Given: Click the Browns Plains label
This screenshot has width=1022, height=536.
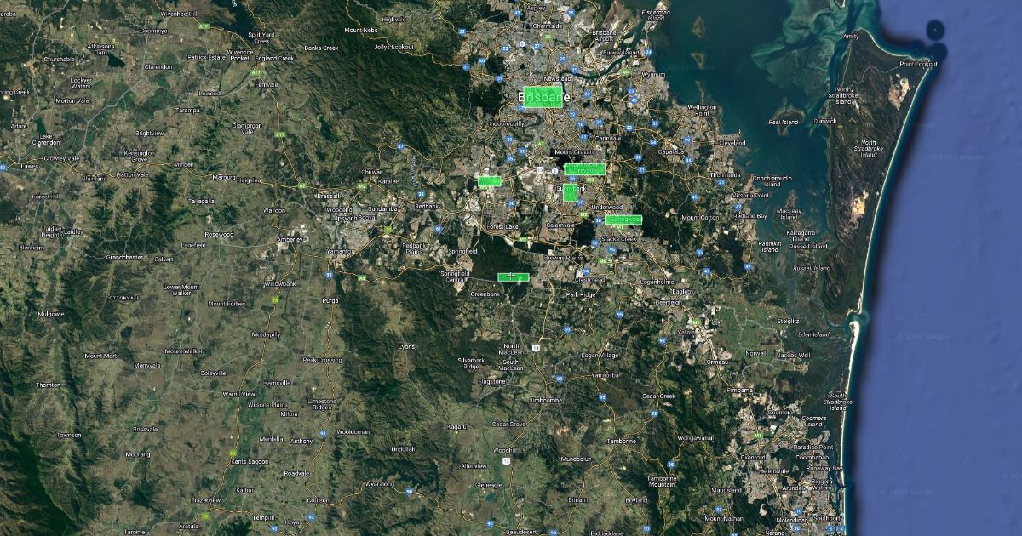Looking at the screenshot, I should click(564, 257).
